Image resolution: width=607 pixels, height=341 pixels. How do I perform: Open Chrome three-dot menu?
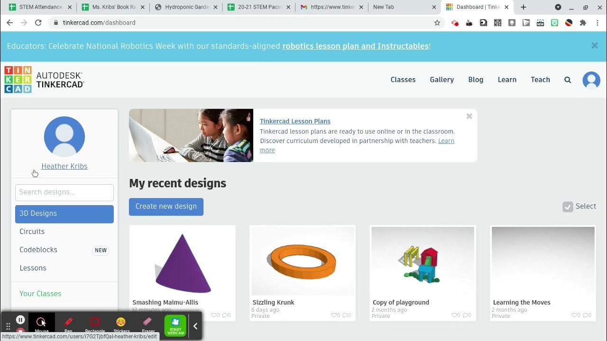(597, 23)
